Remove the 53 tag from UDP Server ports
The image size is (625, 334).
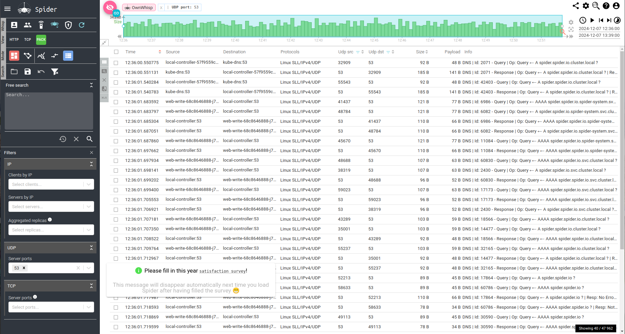[24, 268]
